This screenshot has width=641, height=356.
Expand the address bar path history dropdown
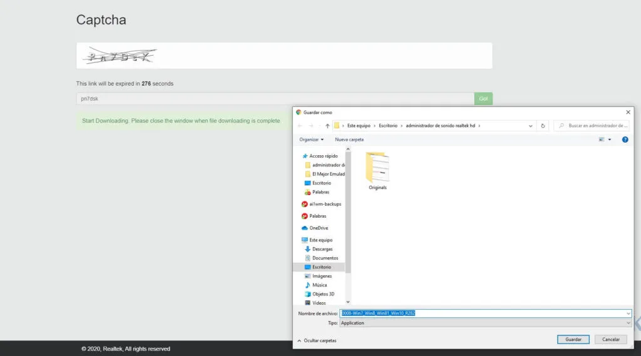531,126
